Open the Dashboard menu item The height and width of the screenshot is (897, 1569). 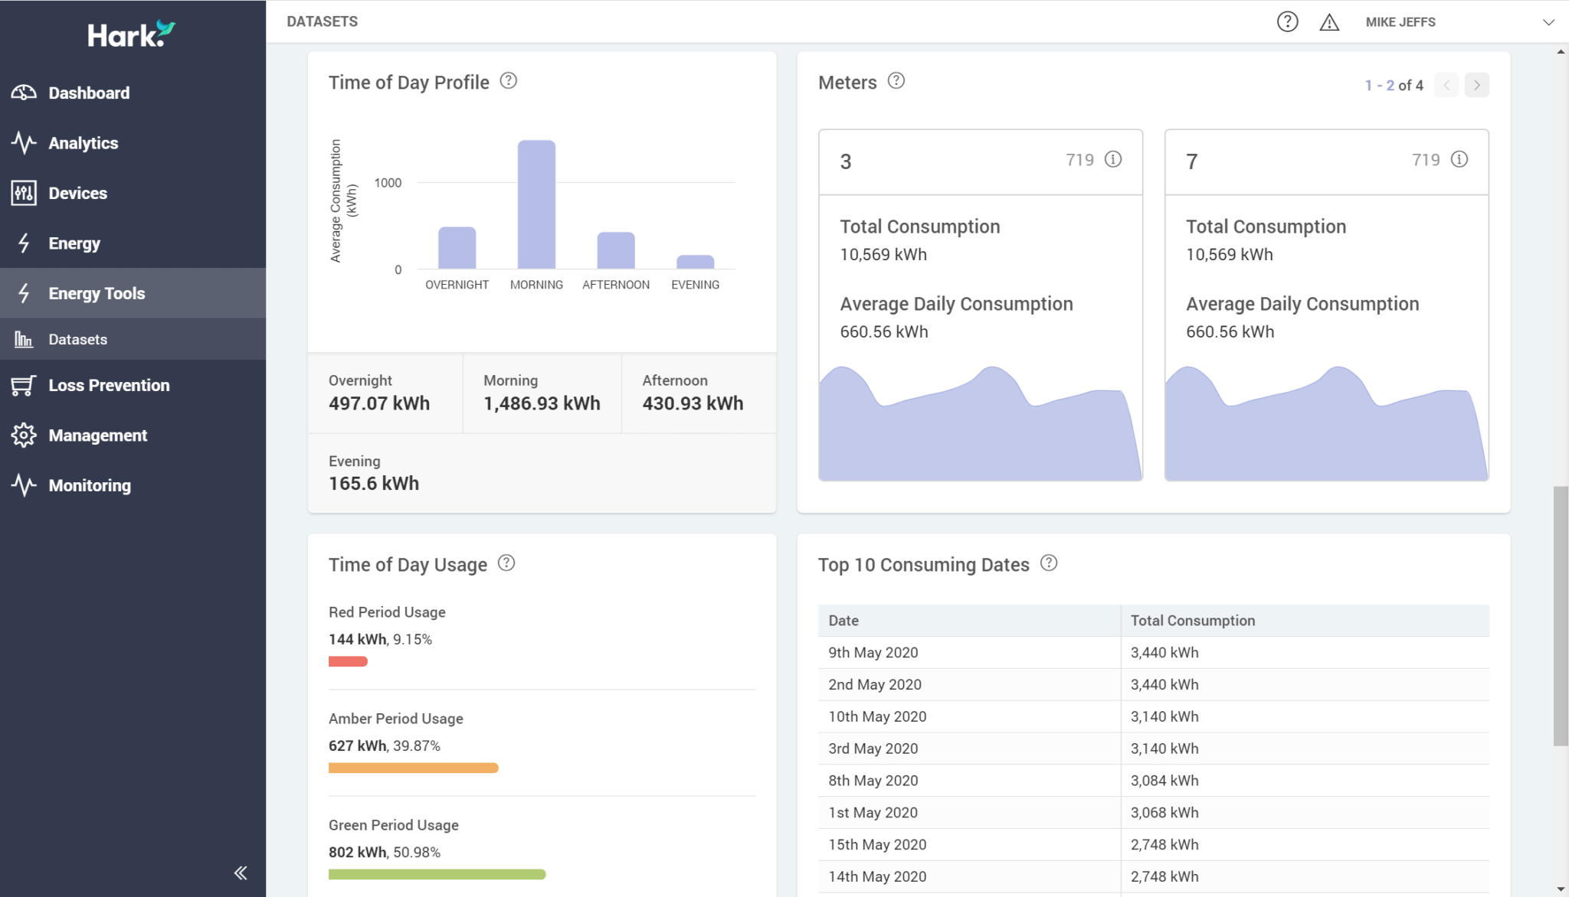click(x=133, y=93)
